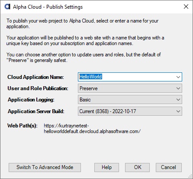Click the web path URL text
This screenshot has width=193, height=179.
click(92, 128)
